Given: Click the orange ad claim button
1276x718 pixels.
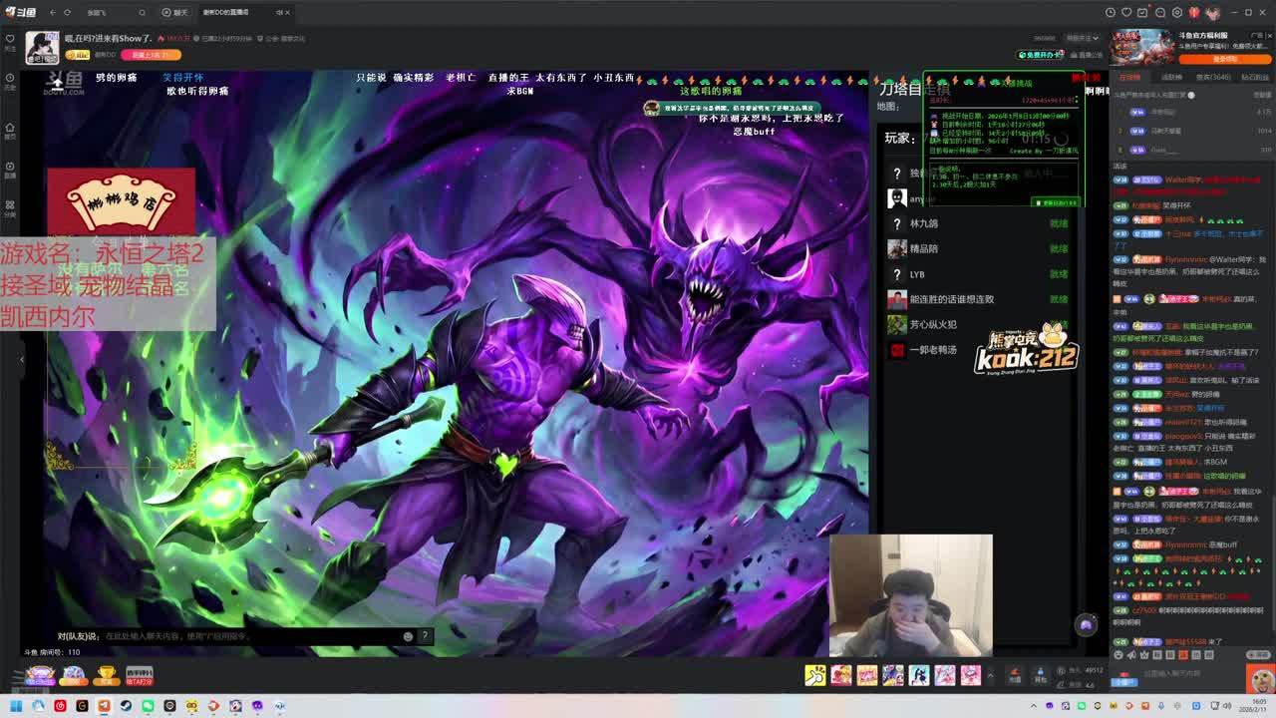Looking at the screenshot, I should [1225, 59].
